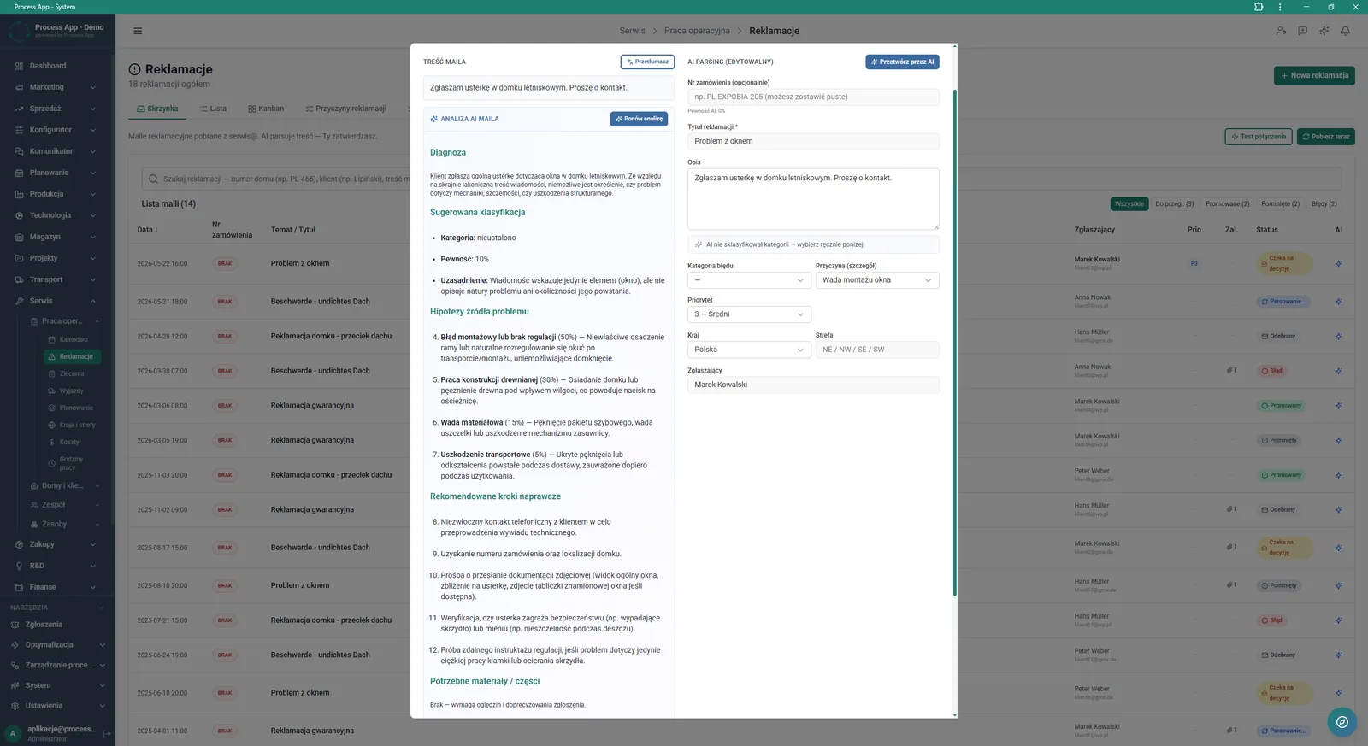This screenshot has width=1368, height=746.
Task: Open the Przyczyna (szczegół) dropdown
Action: click(x=877, y=280)
